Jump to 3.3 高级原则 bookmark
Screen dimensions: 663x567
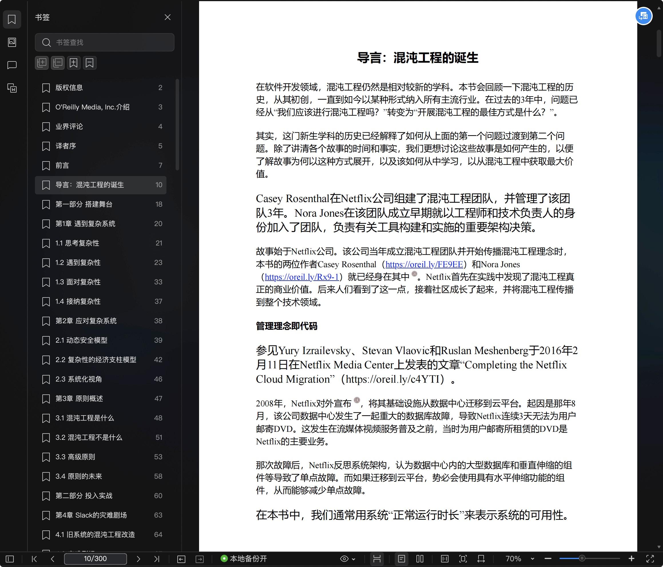(100, 457)
